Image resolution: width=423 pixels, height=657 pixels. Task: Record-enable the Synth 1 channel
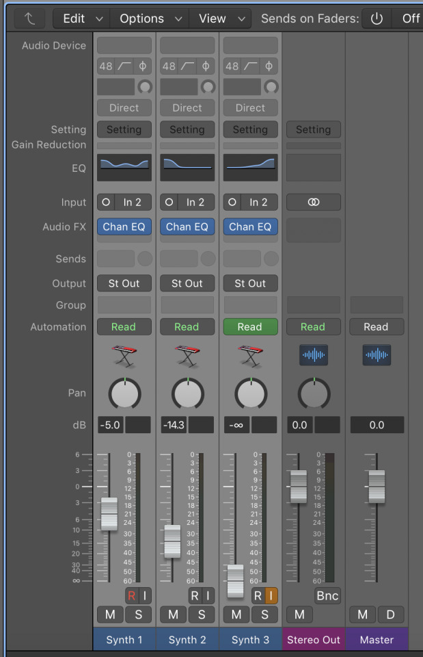pyautogui.click(x=132, y=595)
